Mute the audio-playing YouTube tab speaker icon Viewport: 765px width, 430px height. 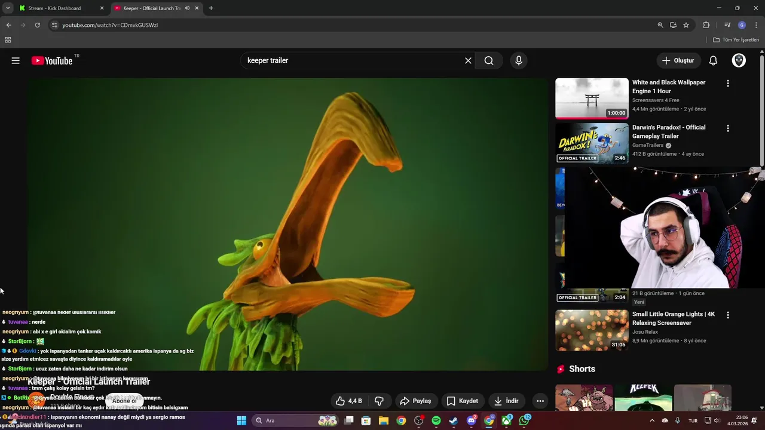187,8
